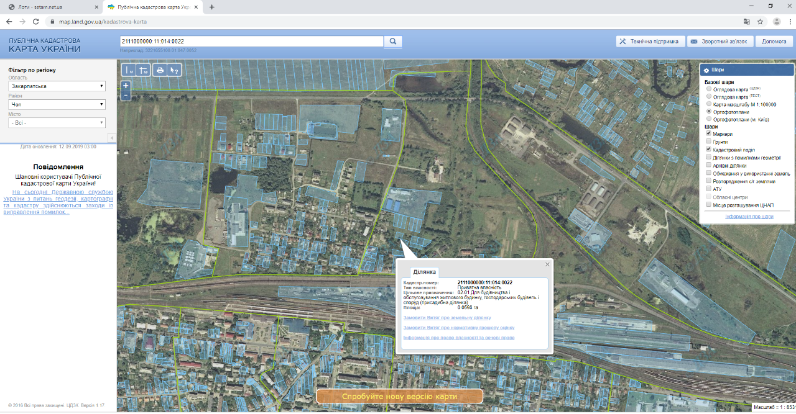Close the parcel info popup

coord(547,264)
